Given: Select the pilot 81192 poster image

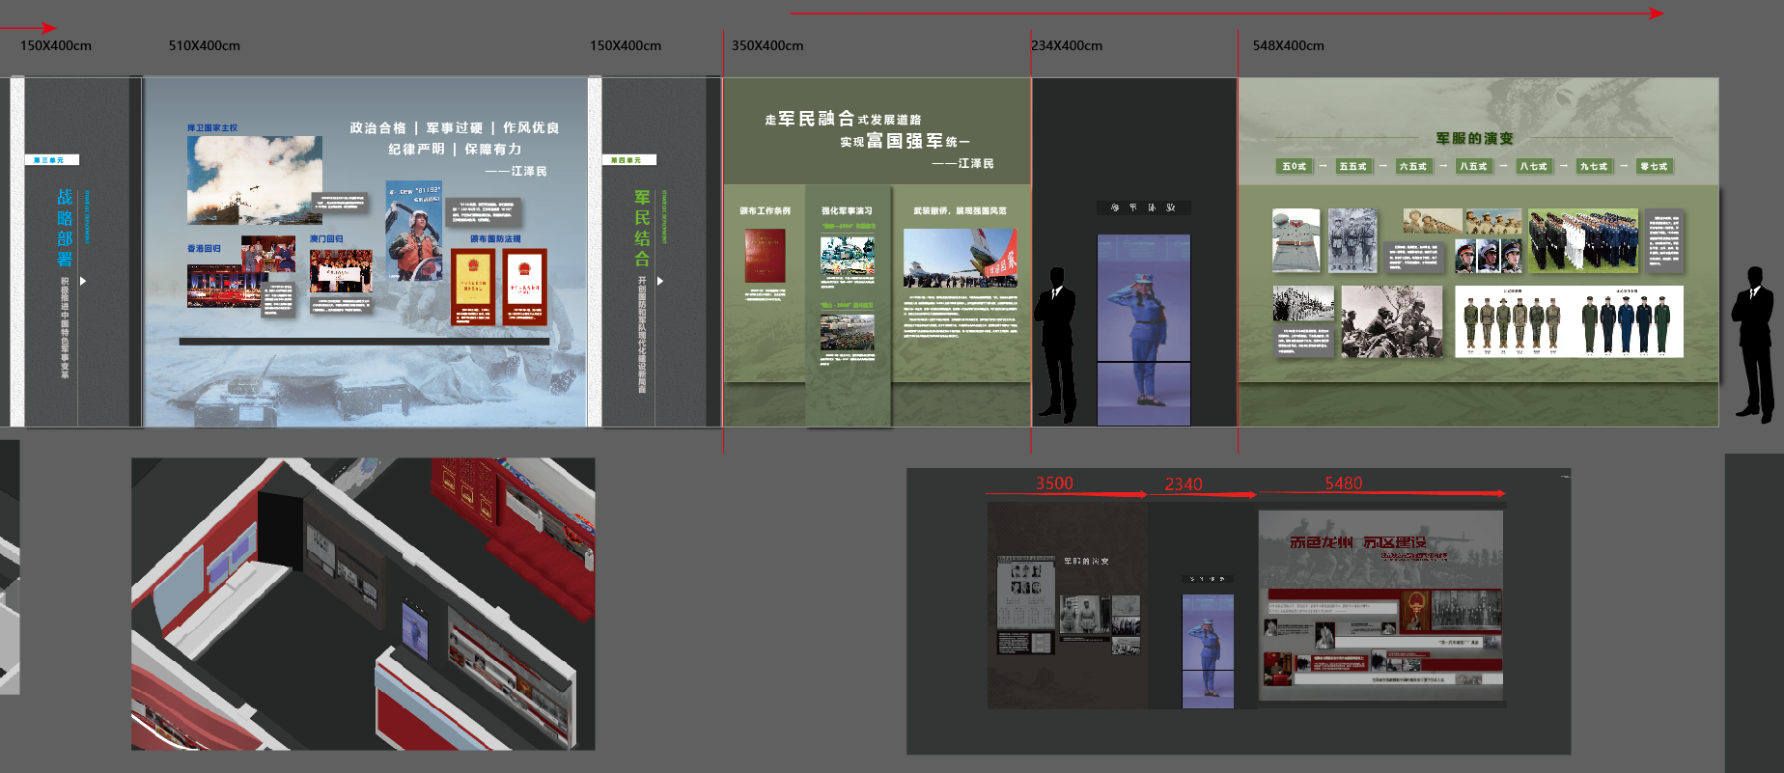Looking at the screenshot, I should (414, 231).
